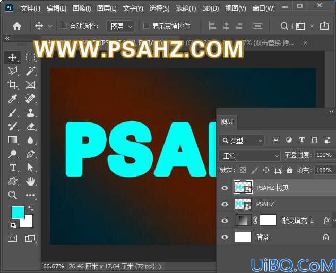Open the 图层(L) menu
336x273 pixels.
pos(107,8)
